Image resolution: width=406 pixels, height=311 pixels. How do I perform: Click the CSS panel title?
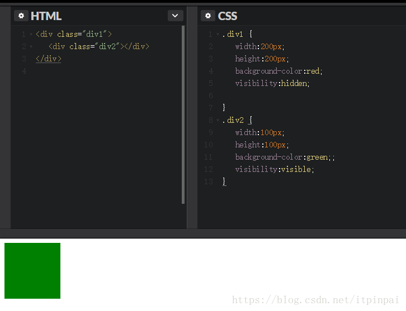(228, 16)
